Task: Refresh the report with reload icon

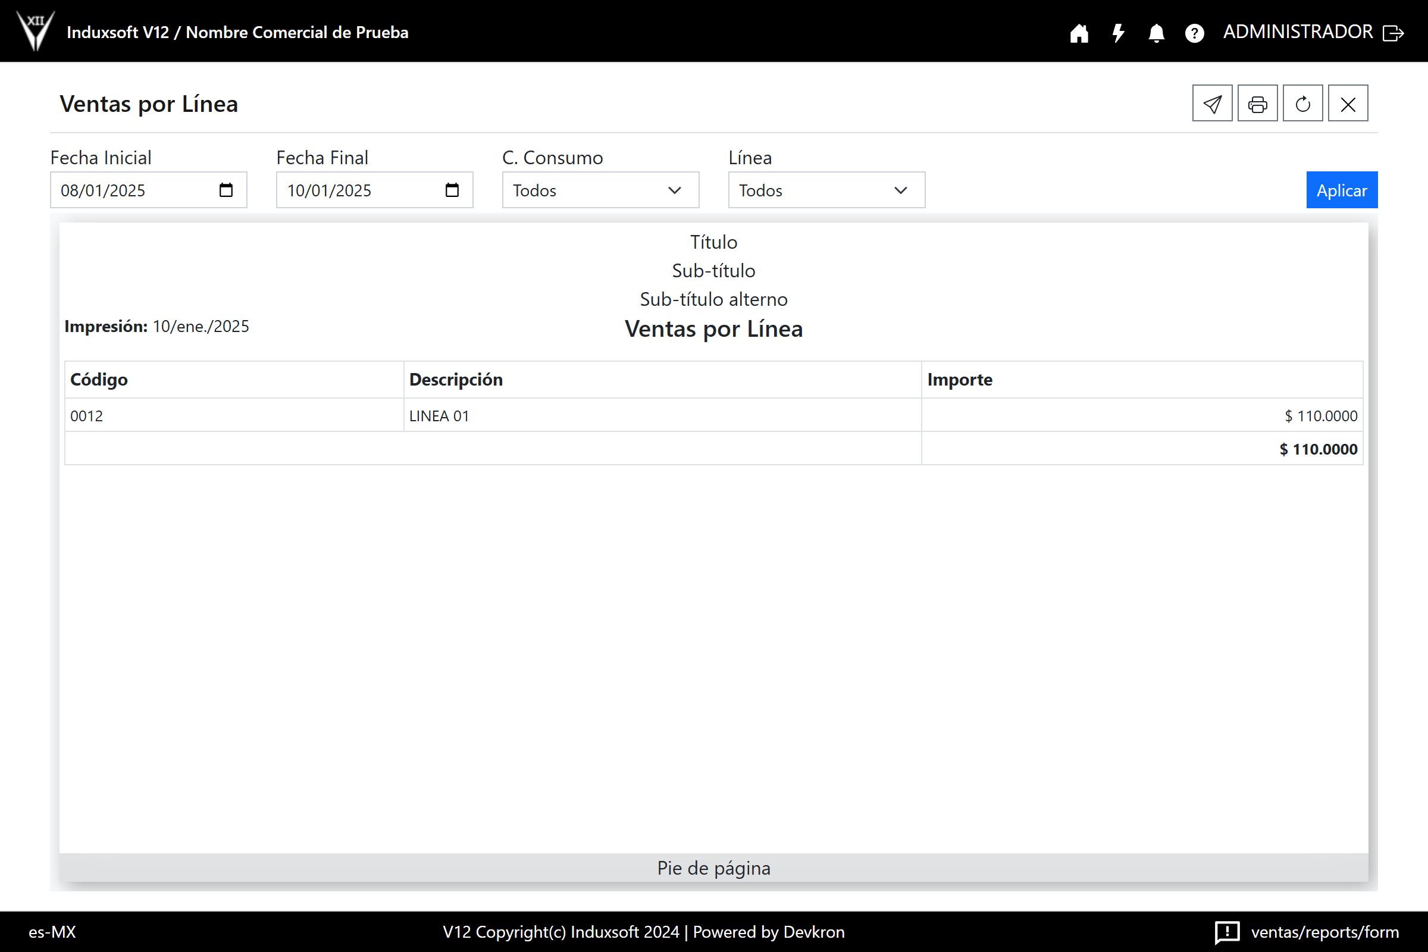Action: coord(1302,104)
